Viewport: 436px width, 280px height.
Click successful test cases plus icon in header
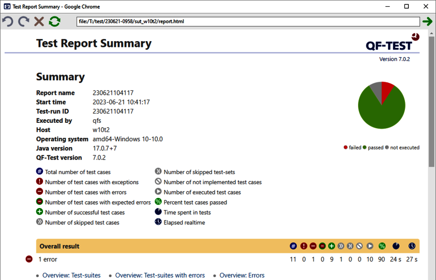coord(331,246)
